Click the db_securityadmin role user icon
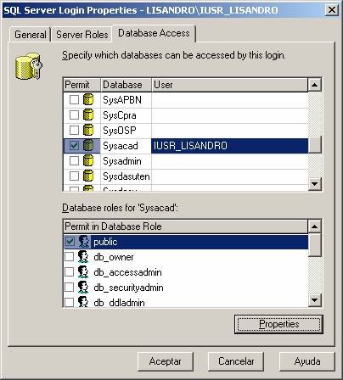This screenshot has height=380, width=343. (x=83, y=288)
